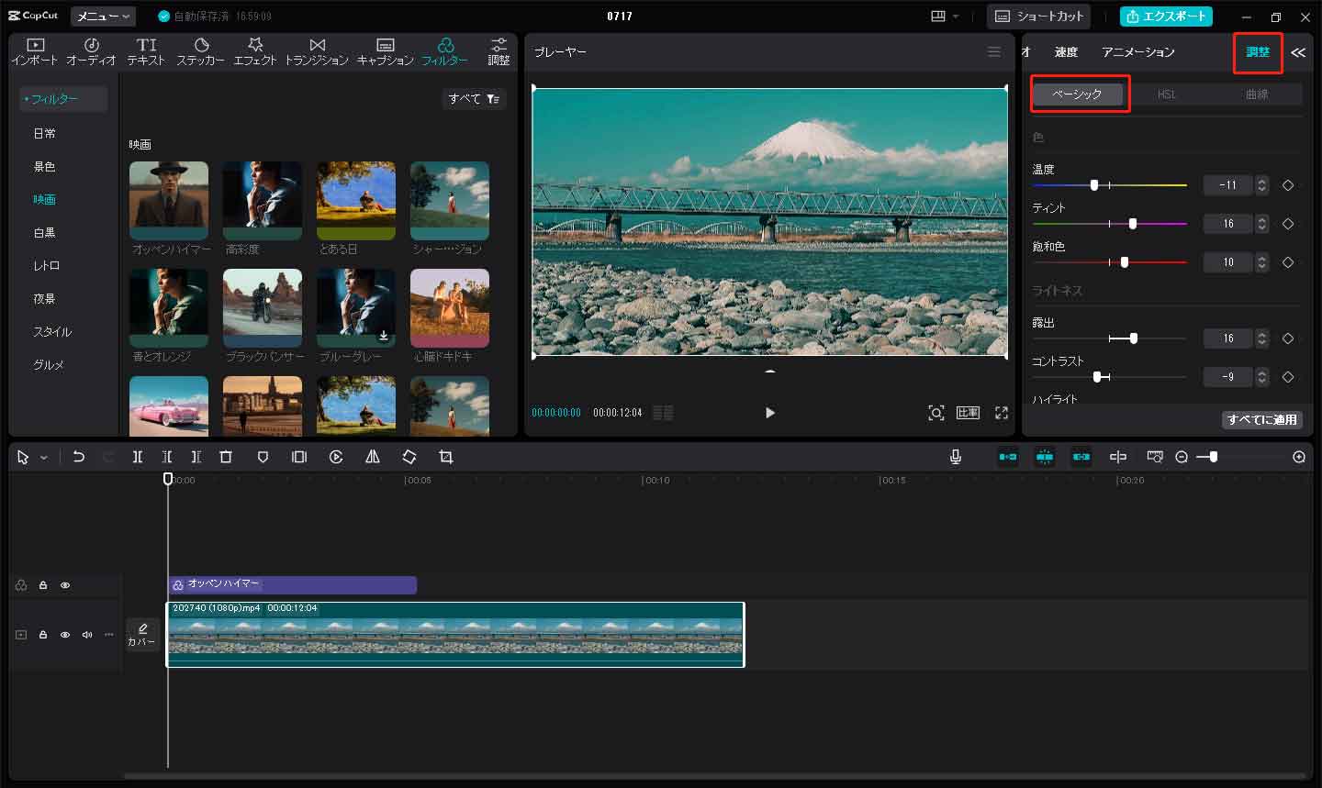Open the すべて filter sort dropdown

[474, 99]
